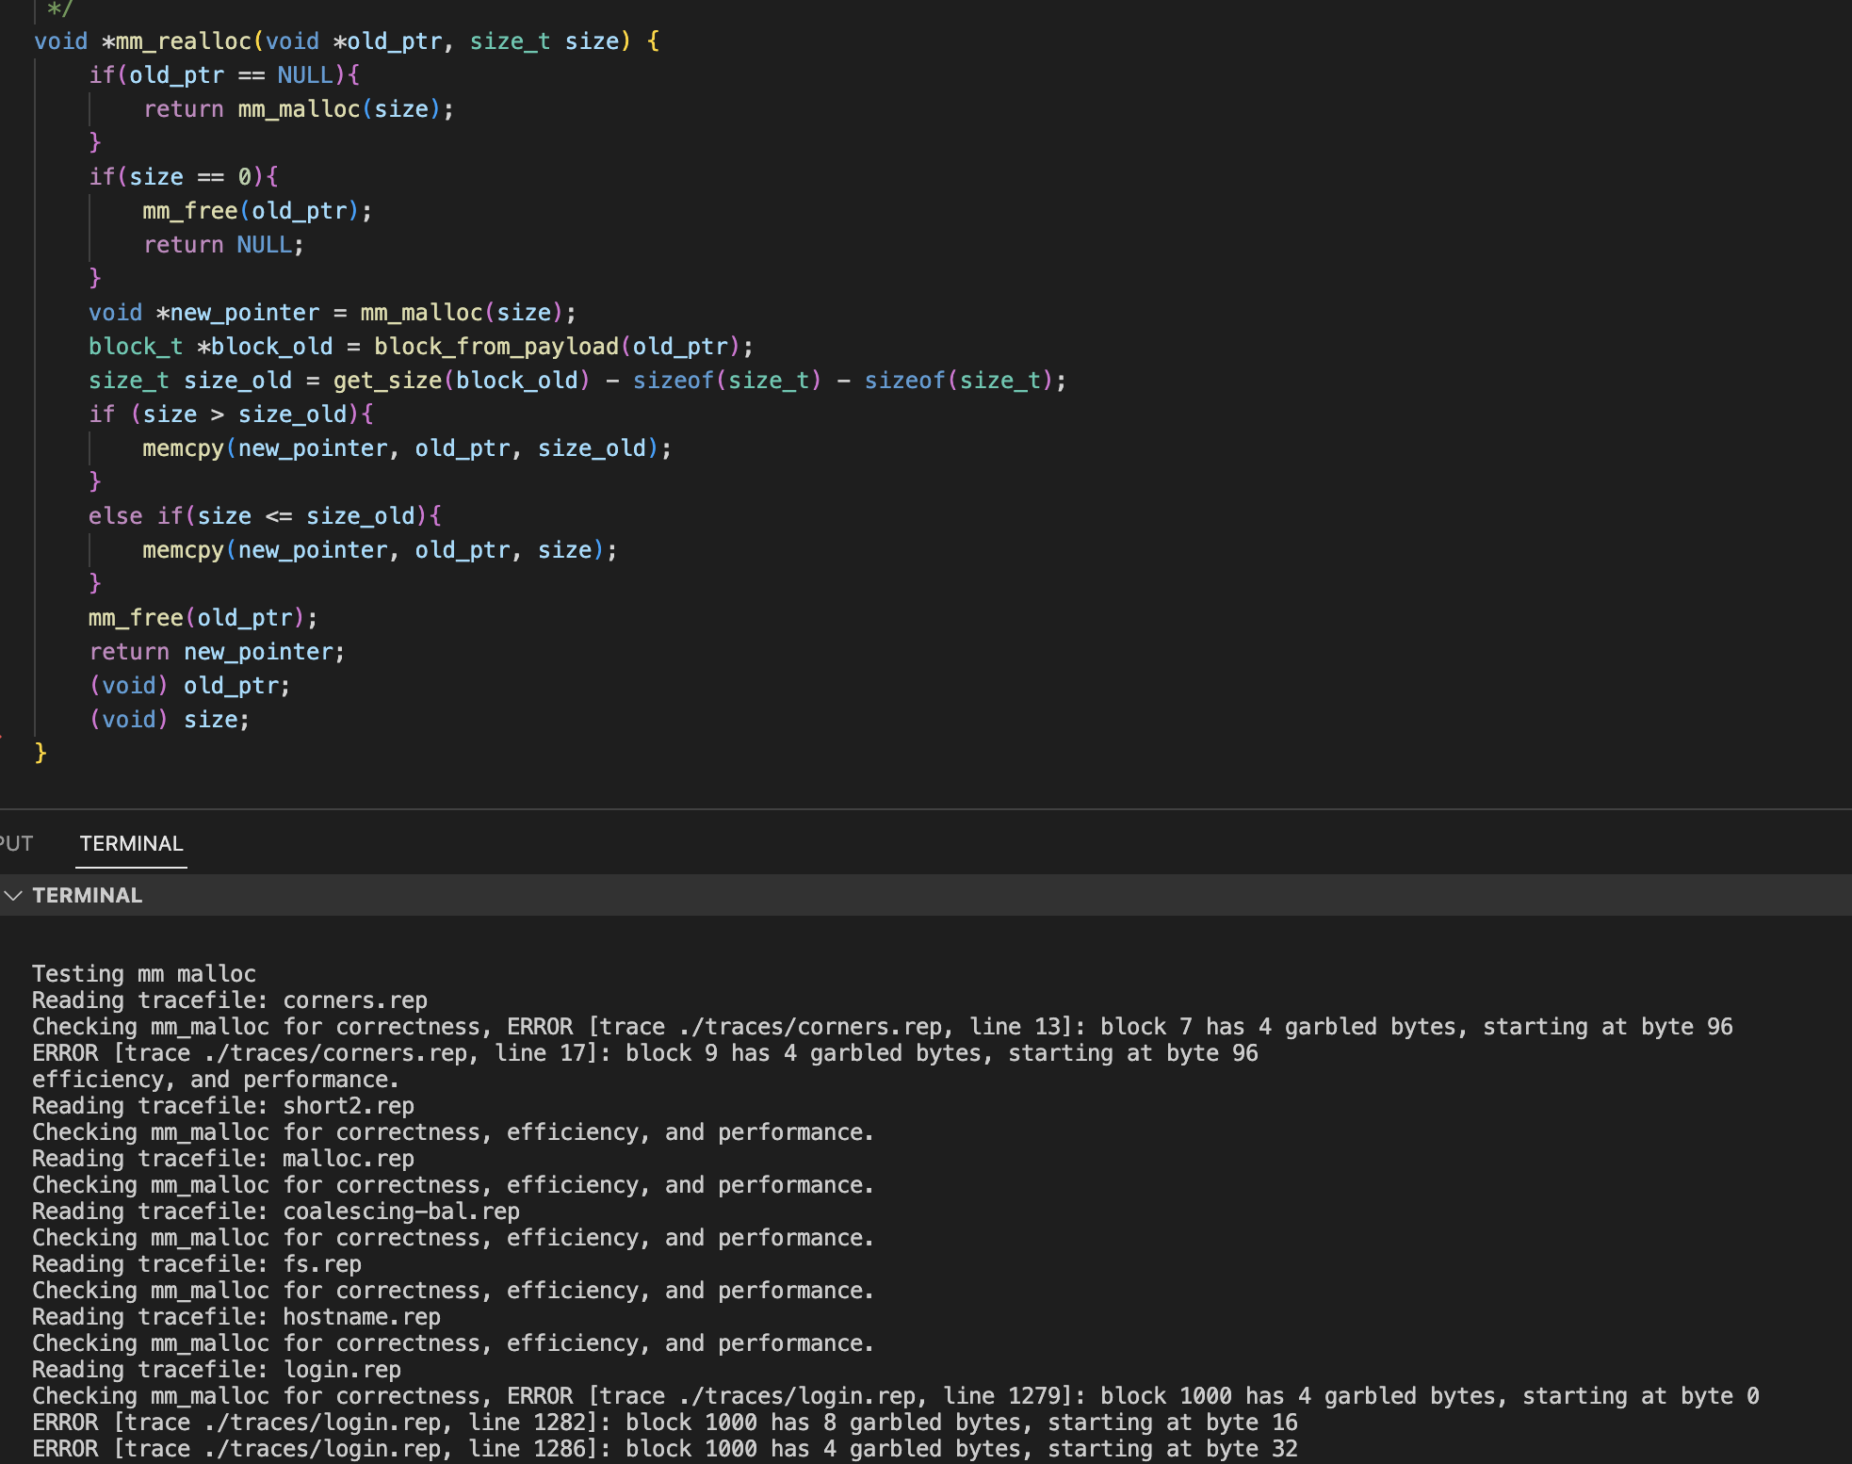Click the get_size function call
Viewport: 1852px width, 1464px height.
coord(387,381)
